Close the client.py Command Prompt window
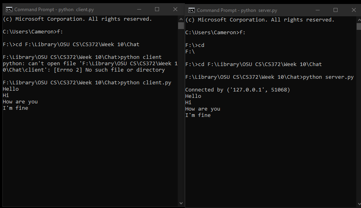The width and height of the screenshot is (361, 208). pyautogui.click(x=175, y=10)
